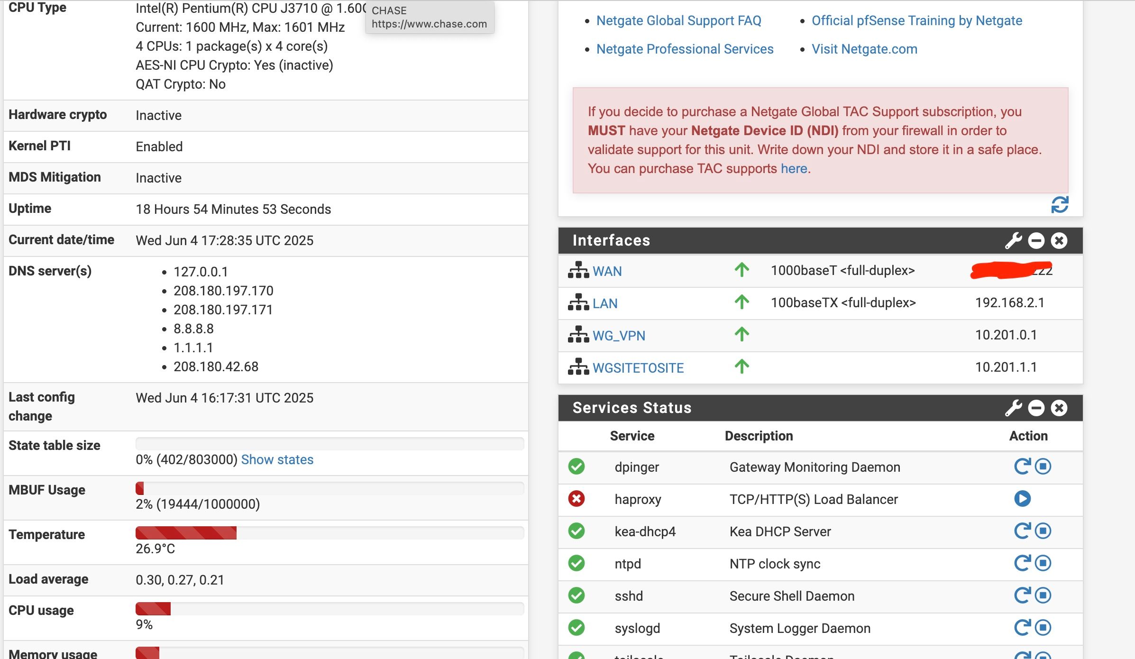Screen dimensions: 1135x659
Task: Restart the kea-dhcp4 service
Action: click(x=1022, y=531)
